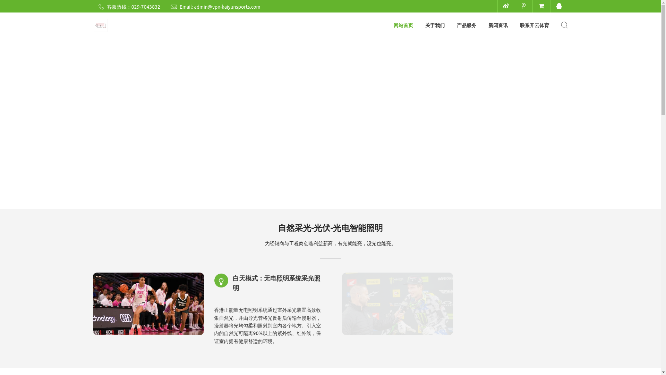The image size is (666, 375).
Task: Click the phone icon beside hotline
Action: tap(101, 7)
